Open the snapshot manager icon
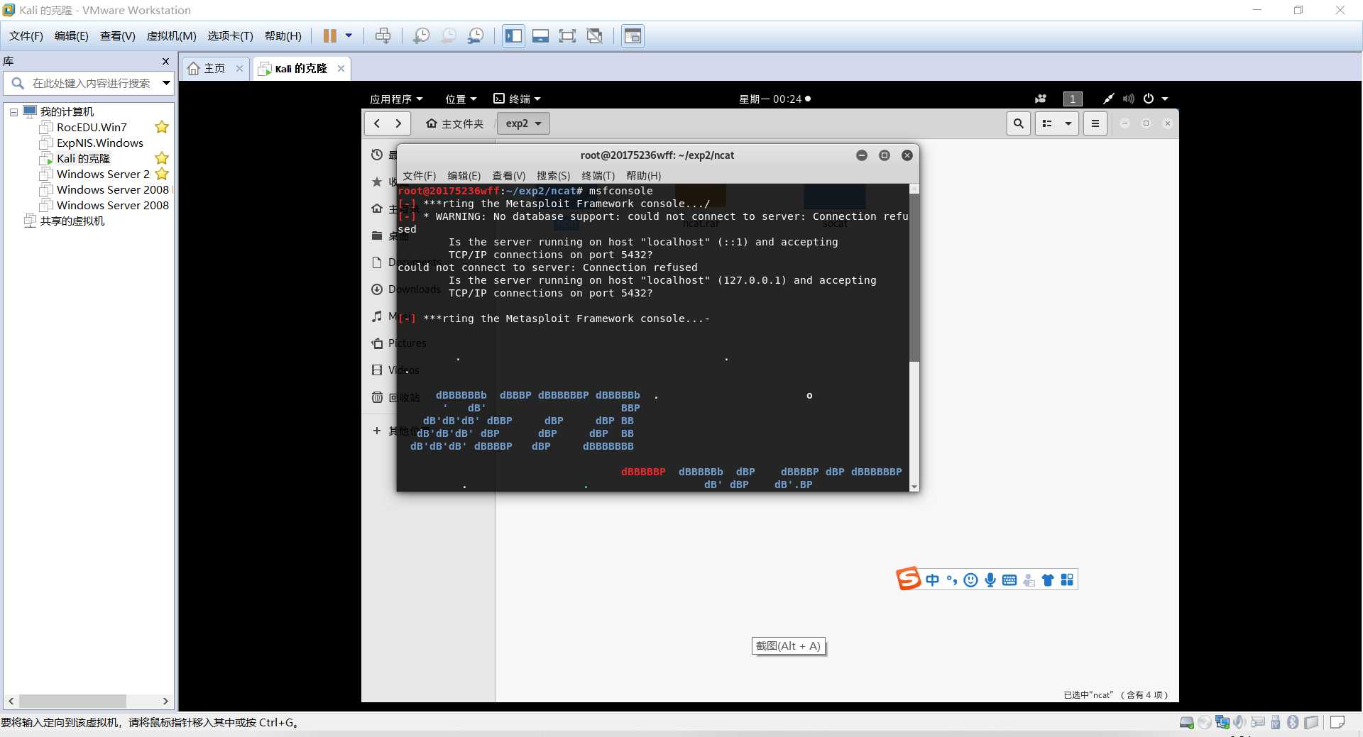Image resolution: width=1363 pixels, height=737 pixels. click(476, 35)
